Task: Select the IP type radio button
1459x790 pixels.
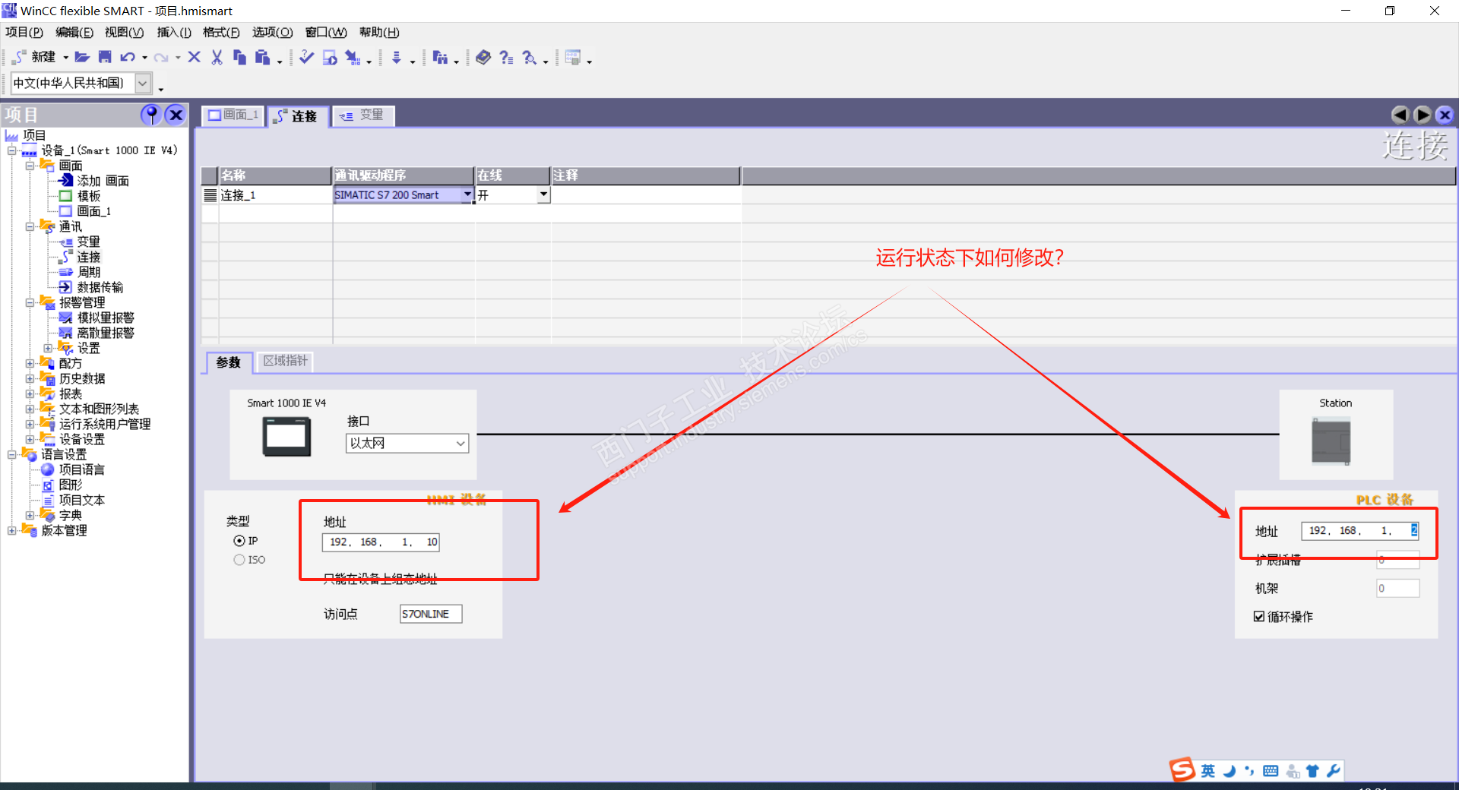Action: [239, 541]
